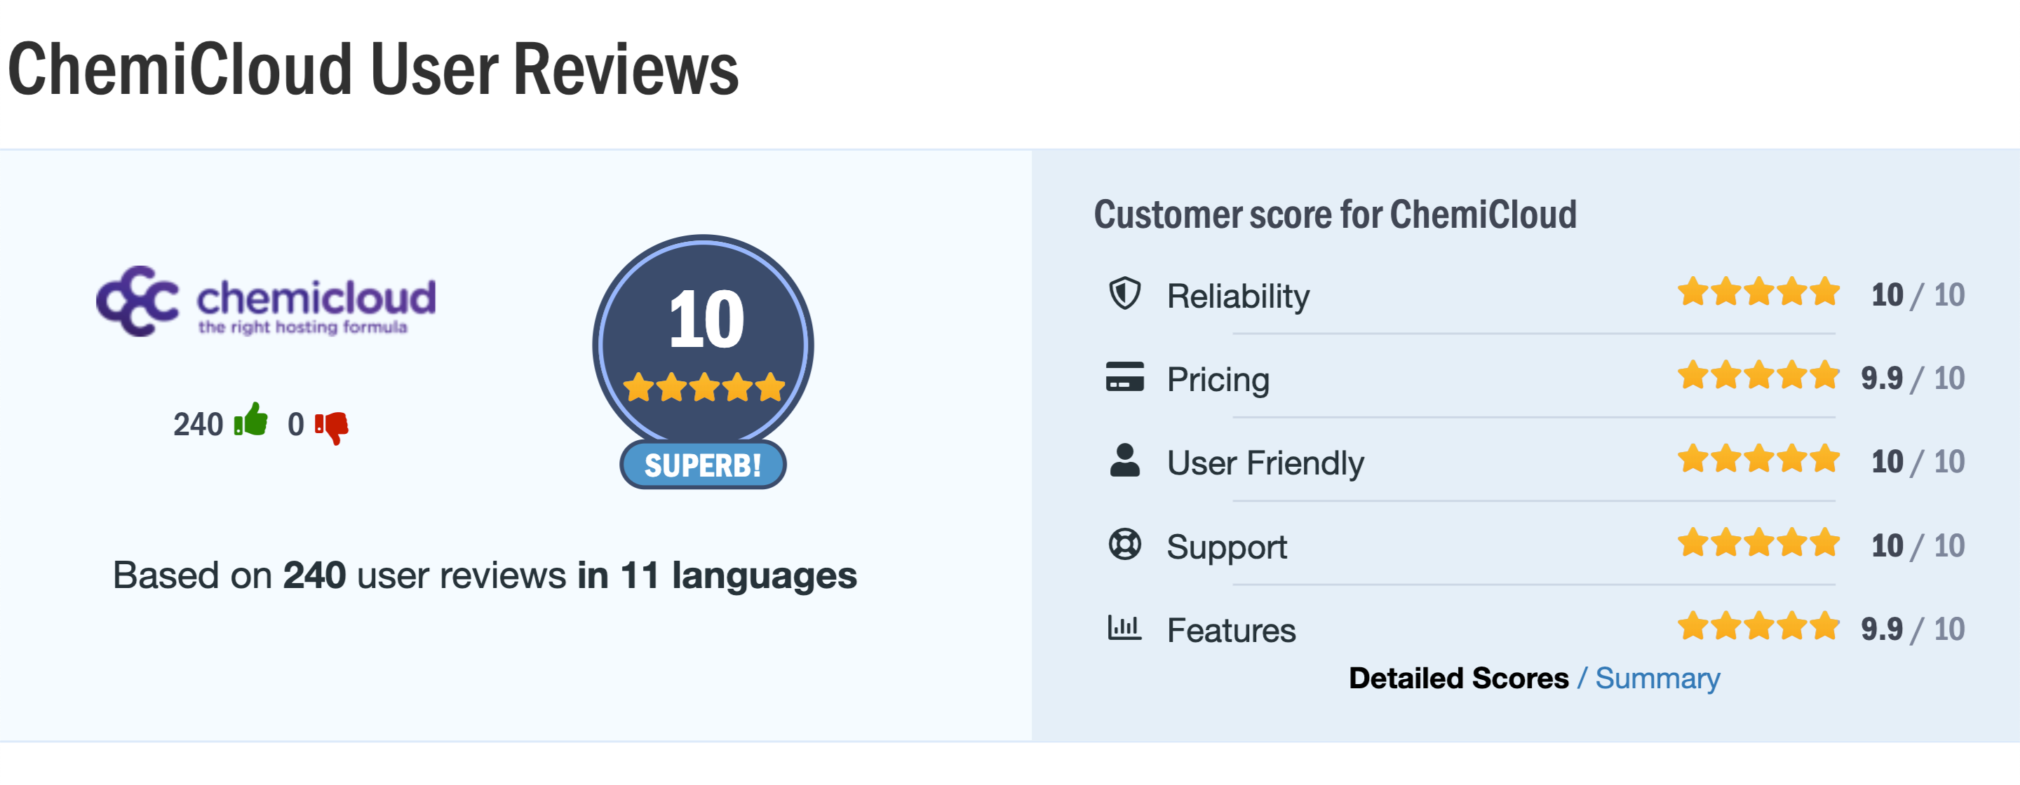Click the SUPERB! rating badge

(x=703, y=465)
